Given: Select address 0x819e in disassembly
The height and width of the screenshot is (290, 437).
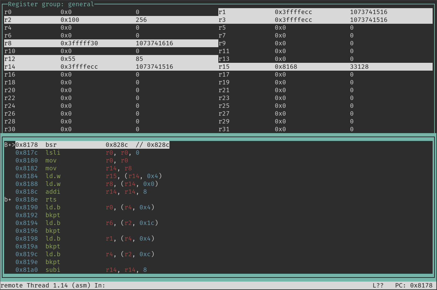Looking at the screenshot, I should 27,262.
